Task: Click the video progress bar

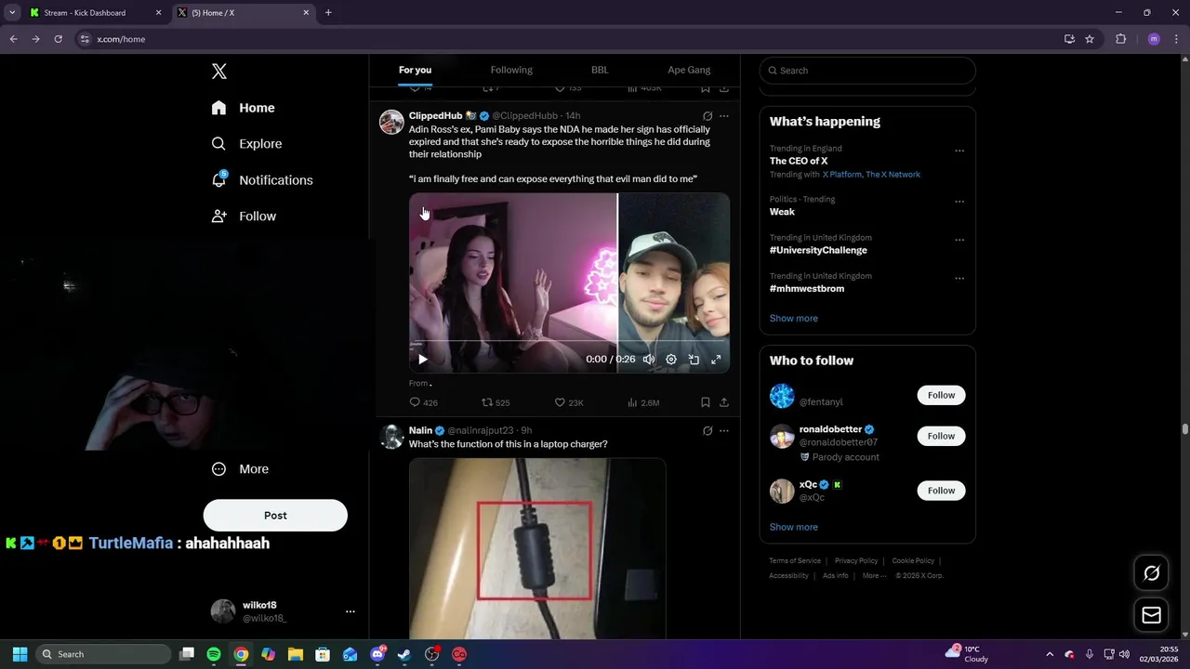Action: (x=569, y=342)
